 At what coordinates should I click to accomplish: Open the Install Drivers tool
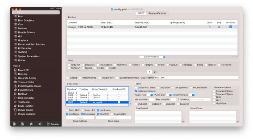pyautogui.click(x=26, y=90)
